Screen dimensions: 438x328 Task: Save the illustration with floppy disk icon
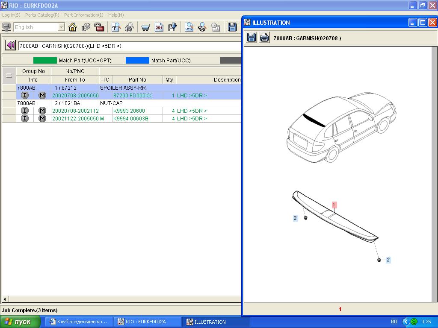(252, 38)
